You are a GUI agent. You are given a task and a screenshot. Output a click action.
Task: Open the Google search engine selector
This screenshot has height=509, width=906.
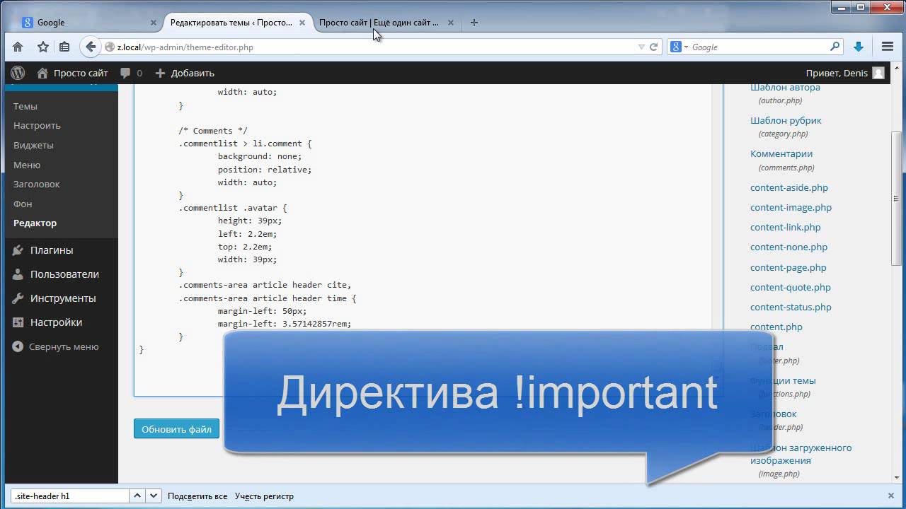(x=679, y=47)
